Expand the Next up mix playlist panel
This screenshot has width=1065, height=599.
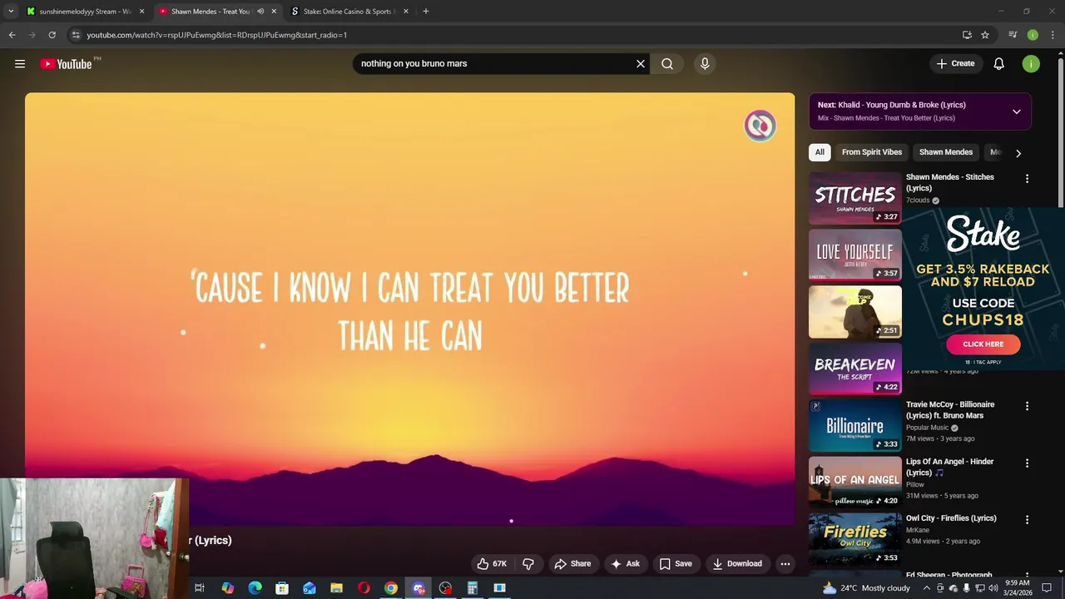pos(1016,111)
